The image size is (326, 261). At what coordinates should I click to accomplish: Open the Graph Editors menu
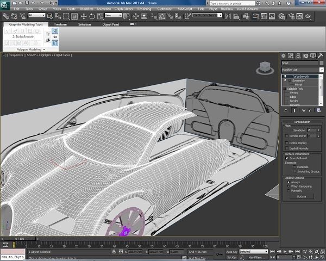tap(123, 9)
